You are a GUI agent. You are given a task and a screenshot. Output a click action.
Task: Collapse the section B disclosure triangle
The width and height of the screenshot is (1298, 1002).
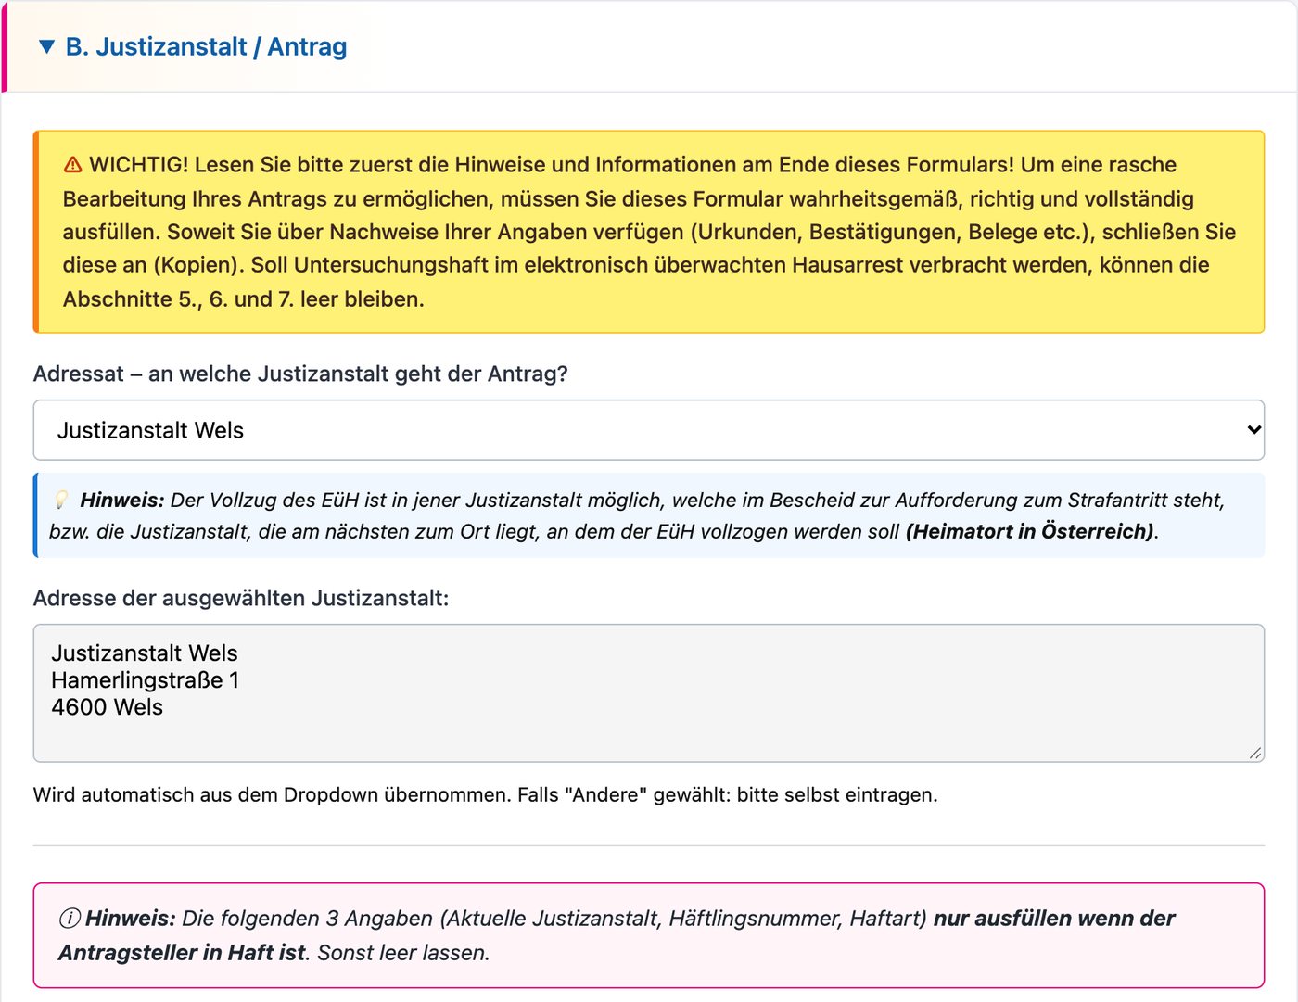[46, 46]
